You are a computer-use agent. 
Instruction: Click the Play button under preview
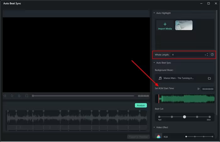coord(12,96)
